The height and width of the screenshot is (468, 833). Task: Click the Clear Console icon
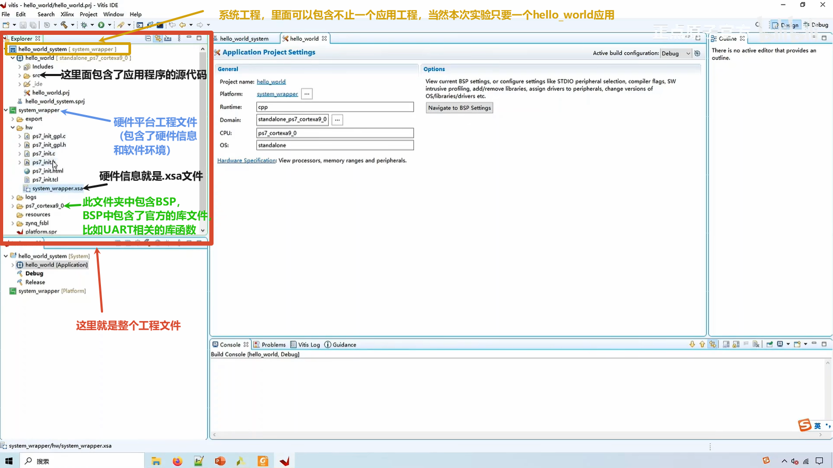coord(756,344)
